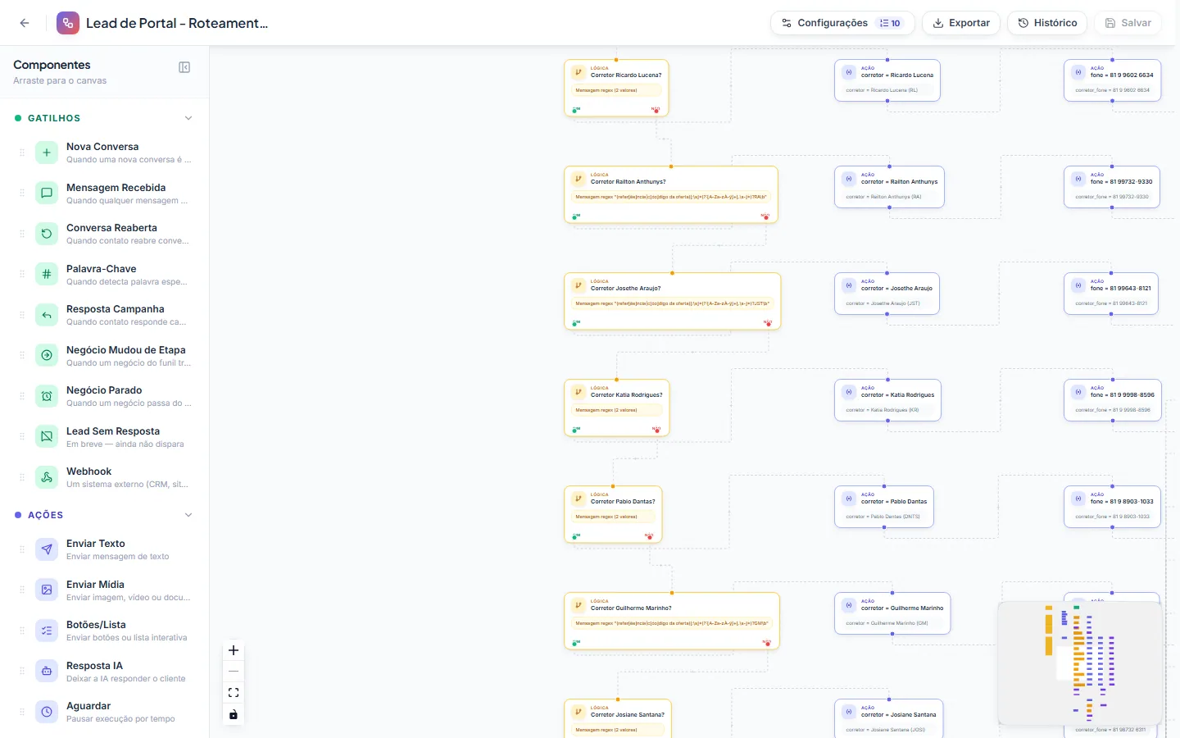Collapse the Componentes sidebar panel icon

pyautogui.click(x=184, y=67)
